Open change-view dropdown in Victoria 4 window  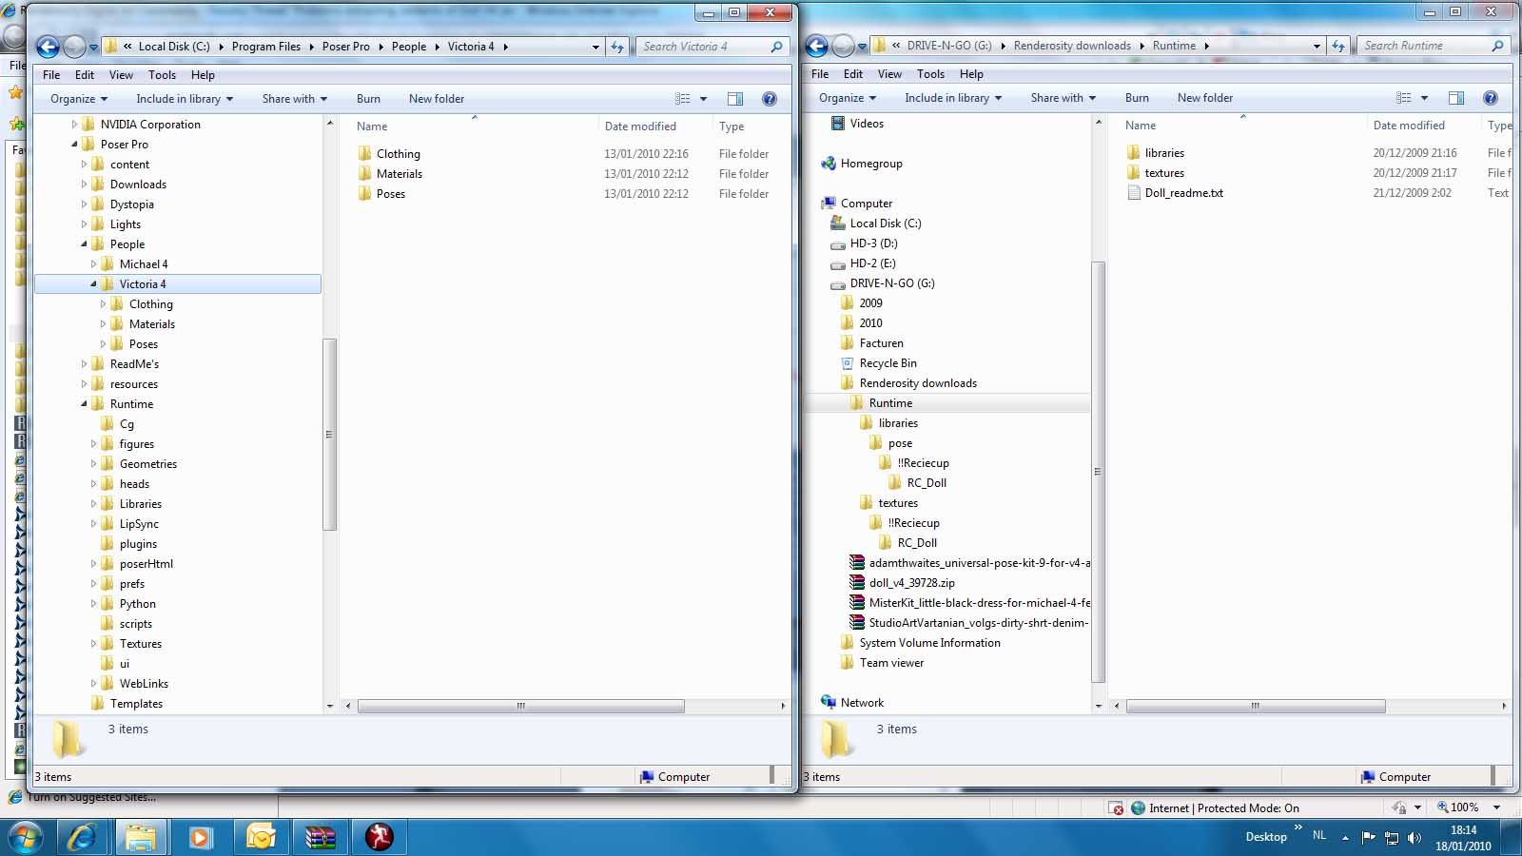click(704, 99)
